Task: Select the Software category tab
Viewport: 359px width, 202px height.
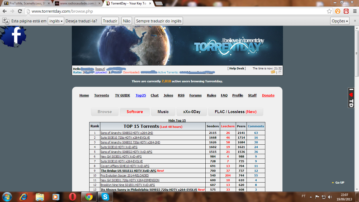Action: point(135,112)
